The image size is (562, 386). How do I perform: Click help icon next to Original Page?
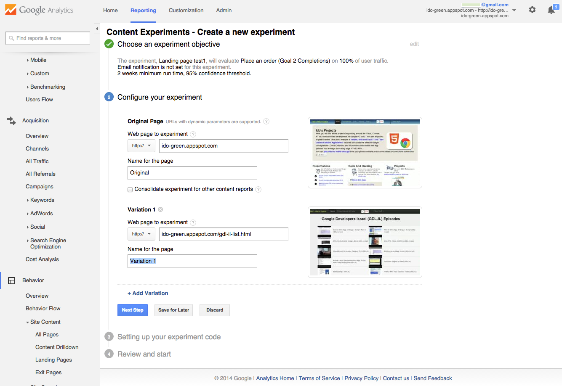tap(266, 122)
